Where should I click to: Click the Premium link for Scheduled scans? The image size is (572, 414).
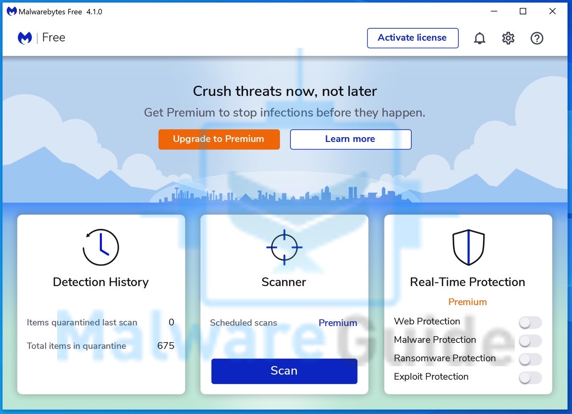point(338,323)
